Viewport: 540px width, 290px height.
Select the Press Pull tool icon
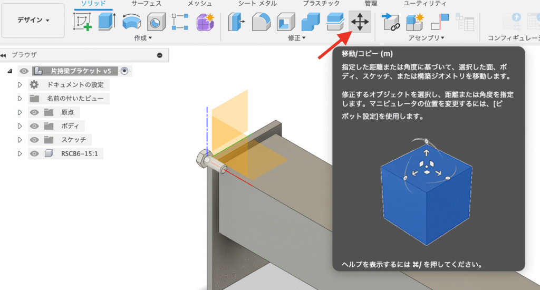tap(236, 22)
